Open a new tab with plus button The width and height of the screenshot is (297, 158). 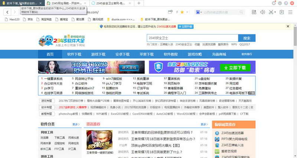tap(139, 3)
